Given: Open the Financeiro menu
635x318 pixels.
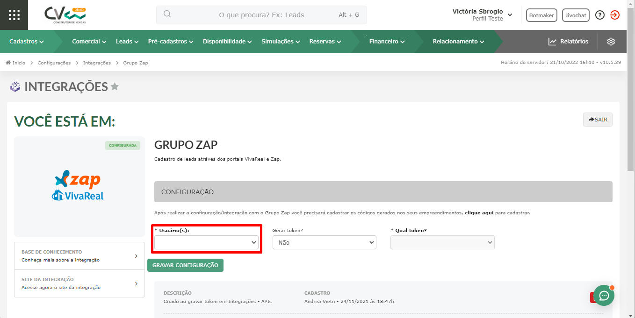Looking at the screenshot, I should pos(387,42).
